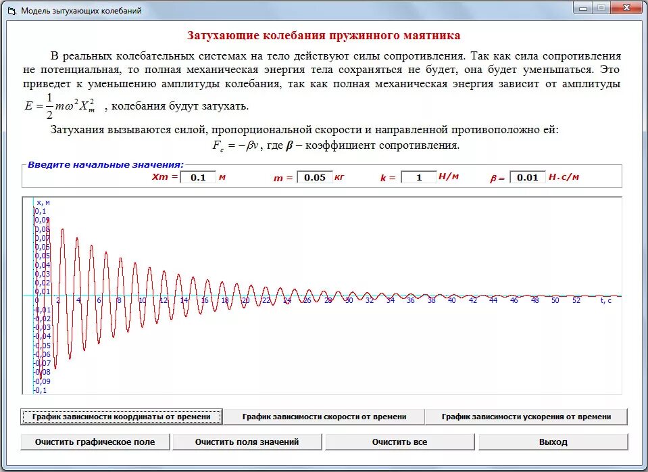Image resolution: width=648 pixels, height=472 pixels.
Task: Show График зависимости скорости от времени
Action: (324, 417)
